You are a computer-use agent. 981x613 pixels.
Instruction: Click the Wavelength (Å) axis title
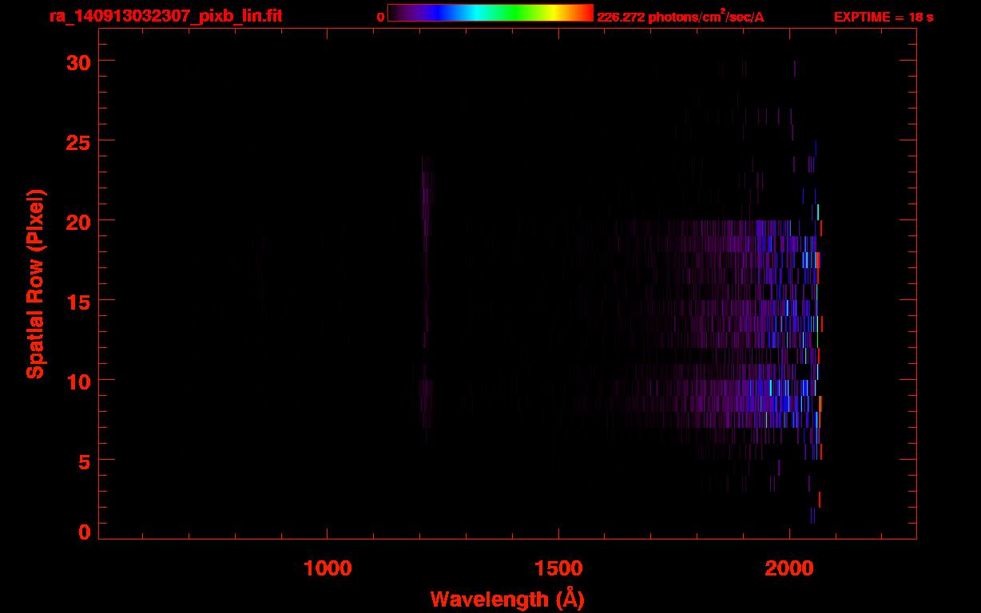pyautogui.click(x=507, y=599)
